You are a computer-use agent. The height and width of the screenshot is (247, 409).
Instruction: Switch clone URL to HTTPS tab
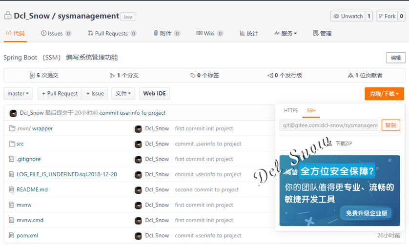pyautogui.click(x=291, y=111)
